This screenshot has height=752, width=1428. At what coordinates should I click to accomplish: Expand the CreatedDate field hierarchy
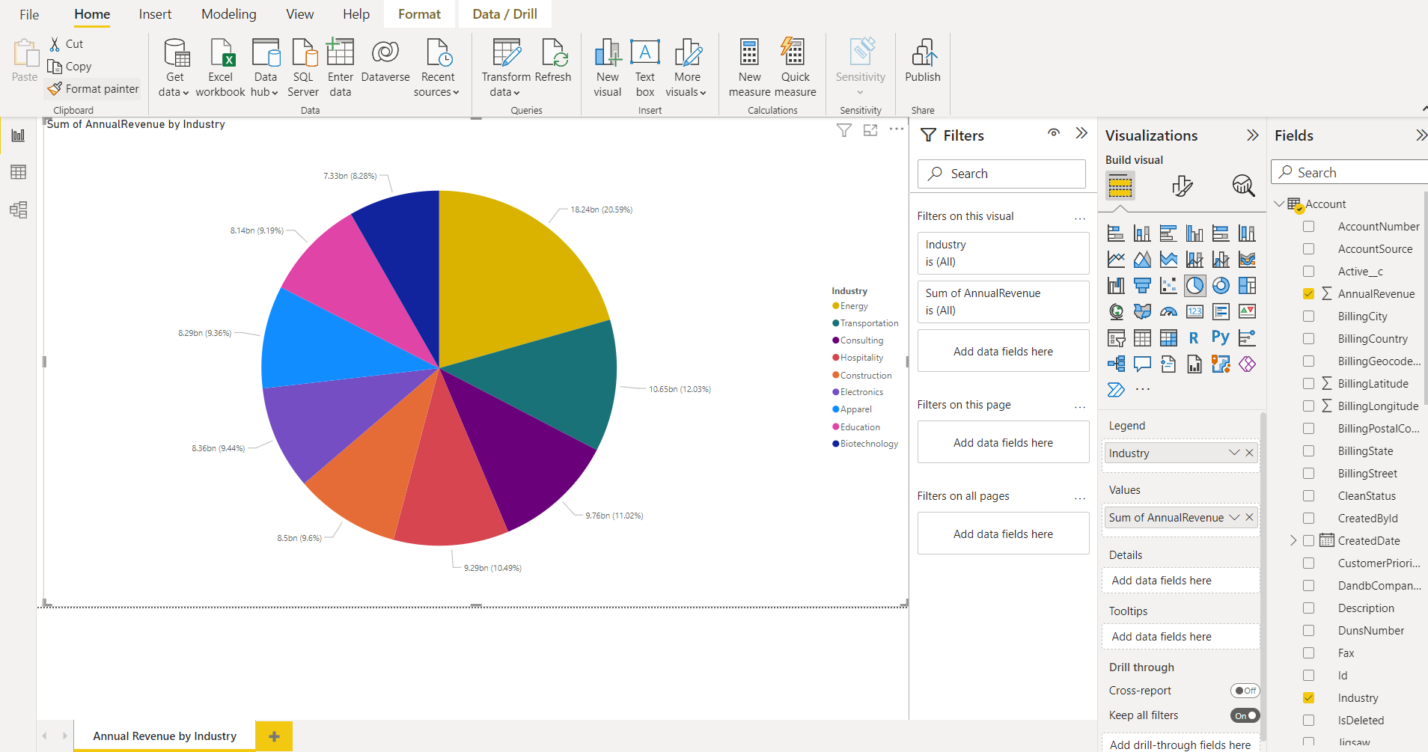point(1293,540)
